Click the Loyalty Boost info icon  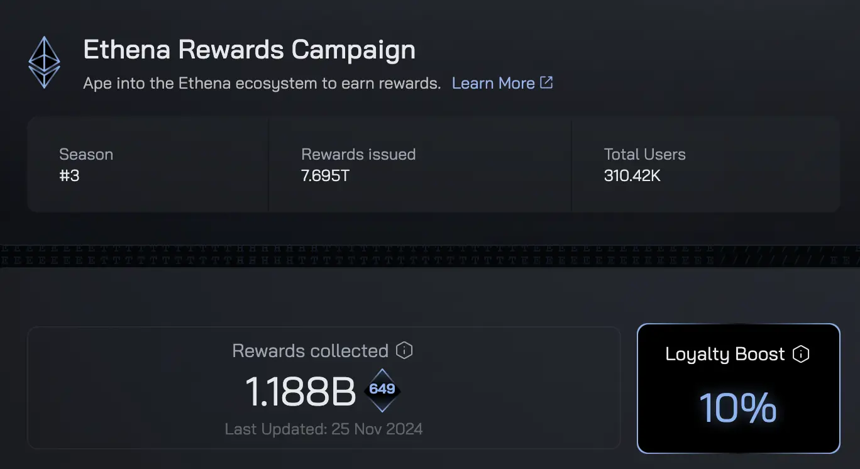point(801,354)
